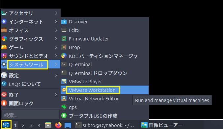Click the Htop icon
223x129 pixels.
[64, 47]
